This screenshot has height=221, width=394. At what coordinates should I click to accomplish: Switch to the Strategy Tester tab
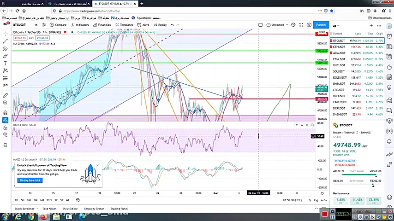click(94, 209)
